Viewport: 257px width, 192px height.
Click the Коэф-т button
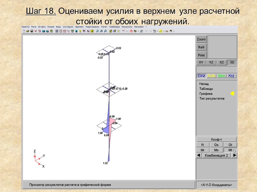coord(217,140)
